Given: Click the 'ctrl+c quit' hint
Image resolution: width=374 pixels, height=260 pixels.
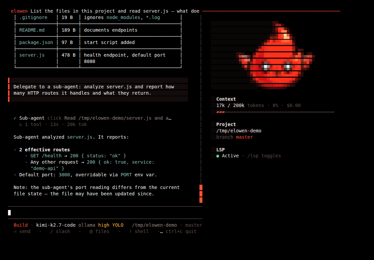Looking at the screenshot, I should (181, 231).
